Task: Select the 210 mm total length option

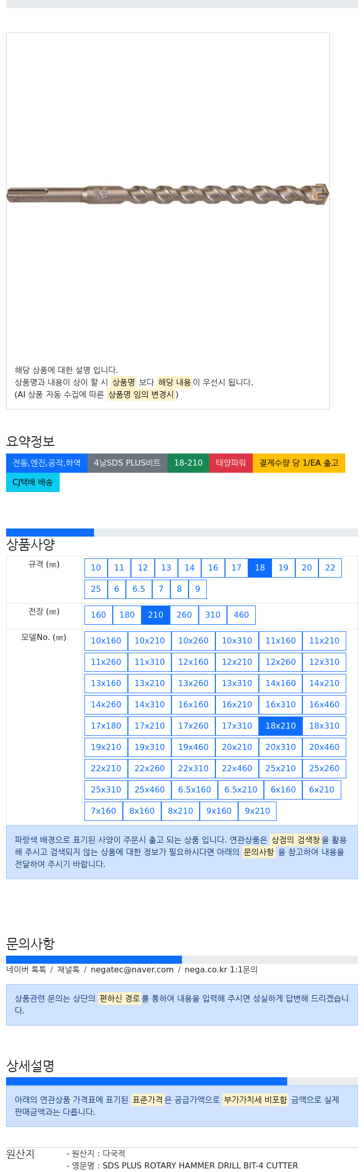Action: (155, 615)
